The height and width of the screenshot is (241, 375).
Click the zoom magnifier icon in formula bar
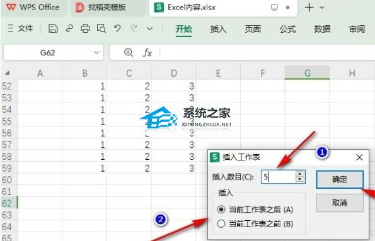[x=129, y=52]
